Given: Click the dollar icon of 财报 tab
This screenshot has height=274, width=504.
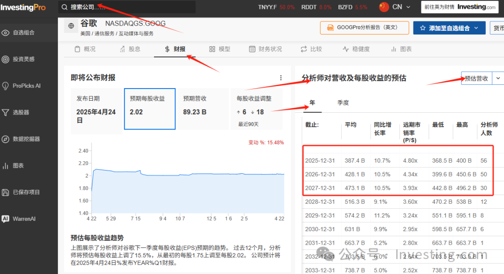Looking at the screenshot, I should 167,49.
